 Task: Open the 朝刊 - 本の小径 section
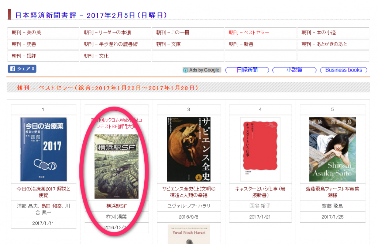(x=319, y=32)
